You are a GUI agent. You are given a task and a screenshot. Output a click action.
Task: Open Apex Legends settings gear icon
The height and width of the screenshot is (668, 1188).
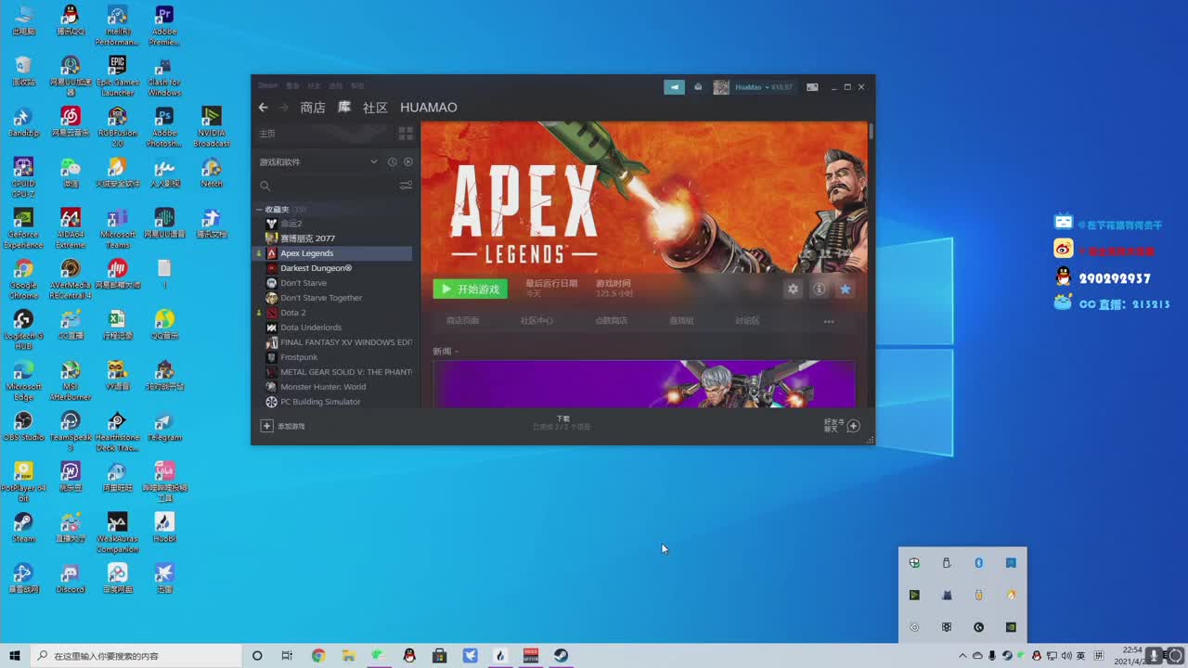click(x=793, y=289)
